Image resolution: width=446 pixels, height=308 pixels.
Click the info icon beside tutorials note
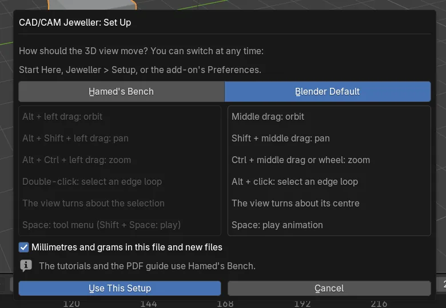(x=26, y=266)
